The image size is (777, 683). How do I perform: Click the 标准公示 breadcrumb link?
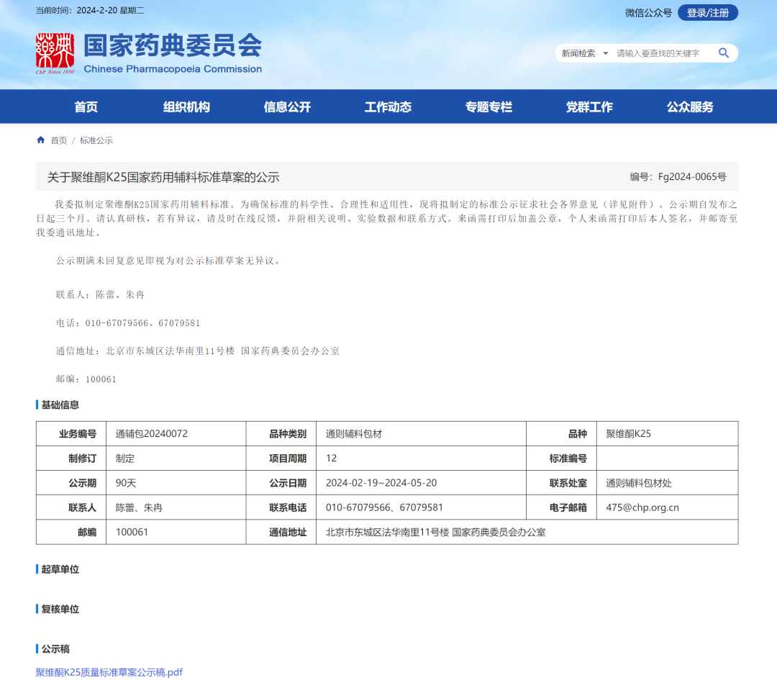[96, 141]
